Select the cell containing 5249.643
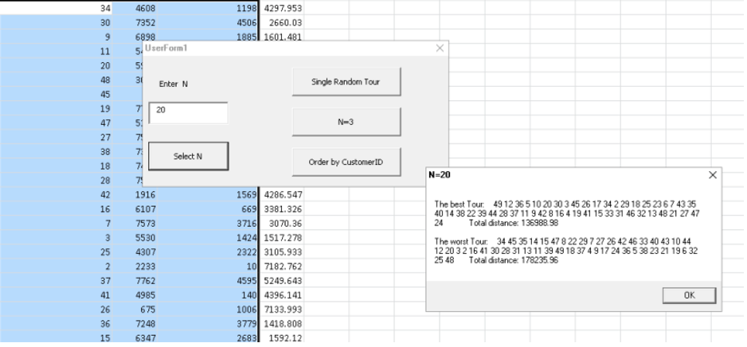The image size is (747, 347). (282, 281)
